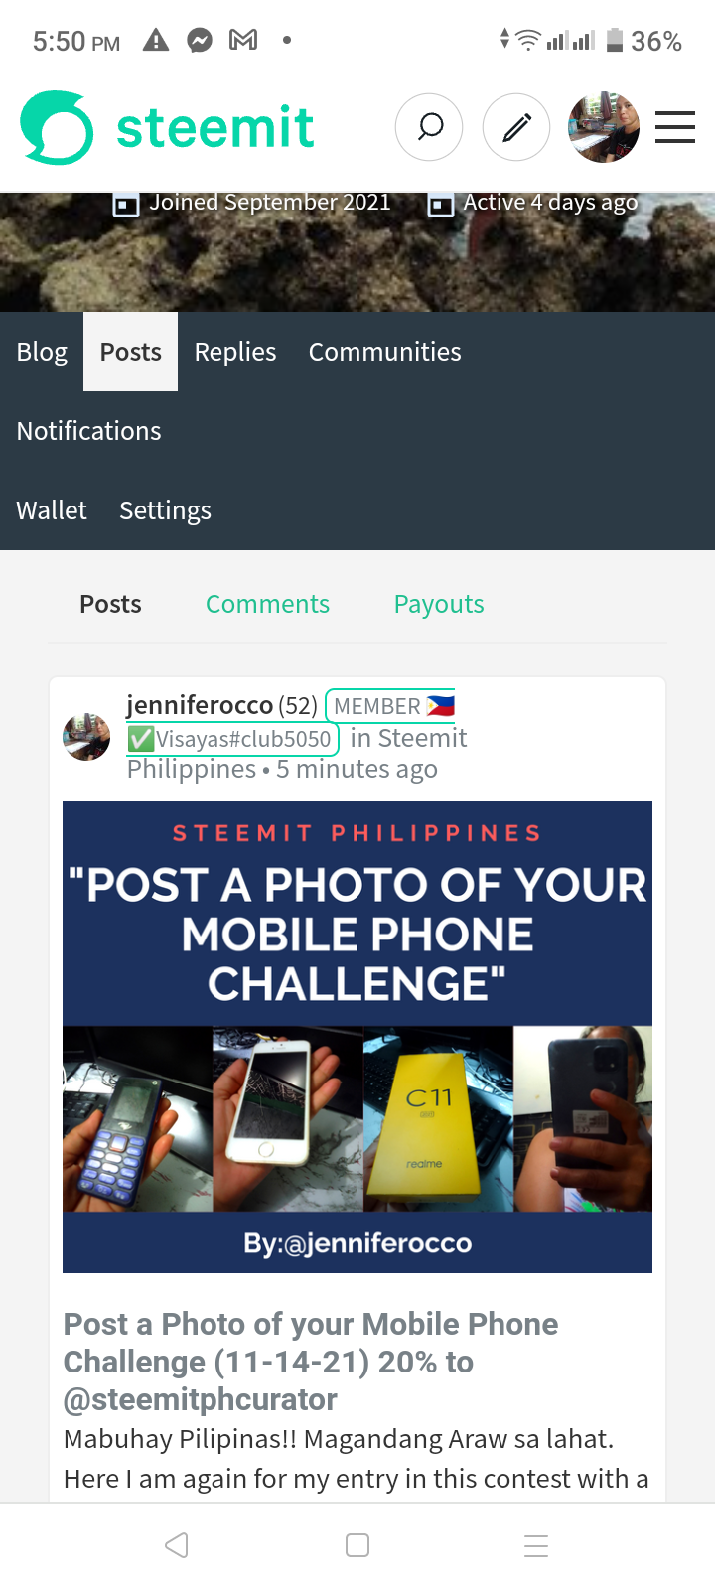
Task: Open the Replies tab
Action: click(x=235, y=352)
